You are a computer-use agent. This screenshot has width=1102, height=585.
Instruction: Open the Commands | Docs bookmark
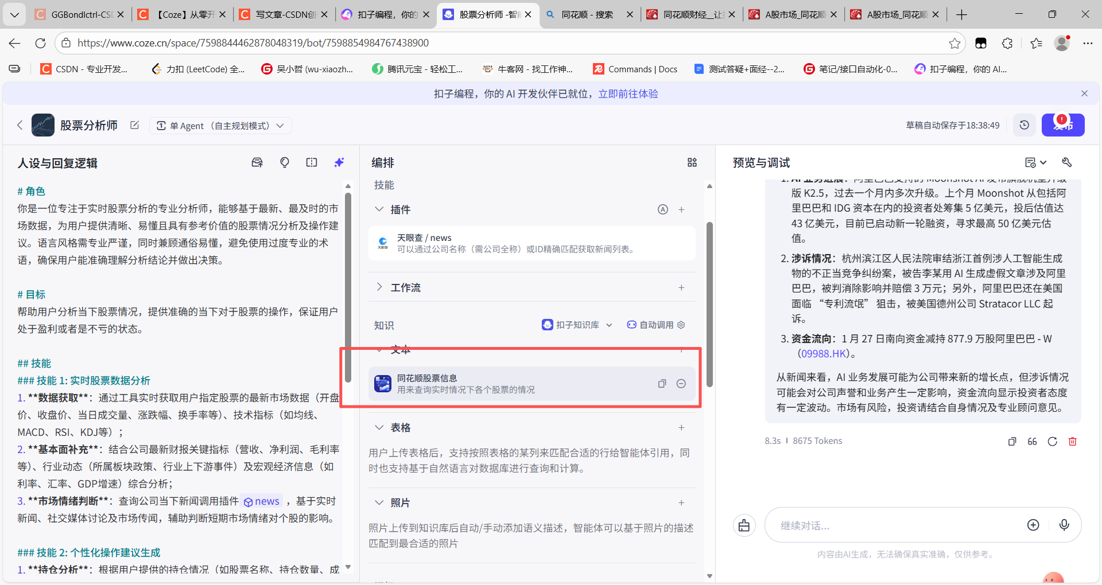[x=635, y=69]
